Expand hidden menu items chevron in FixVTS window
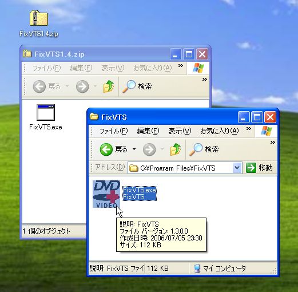Image resolution: width=298 pixels, height=292 pixels. pyautogui.click(x=248, y=129)
